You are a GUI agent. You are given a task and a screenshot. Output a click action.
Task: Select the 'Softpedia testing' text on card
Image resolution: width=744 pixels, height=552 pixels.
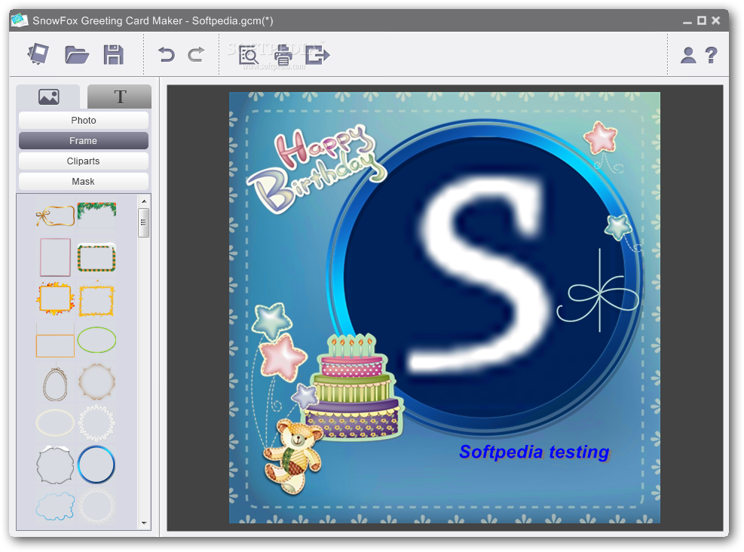point(534,452)
